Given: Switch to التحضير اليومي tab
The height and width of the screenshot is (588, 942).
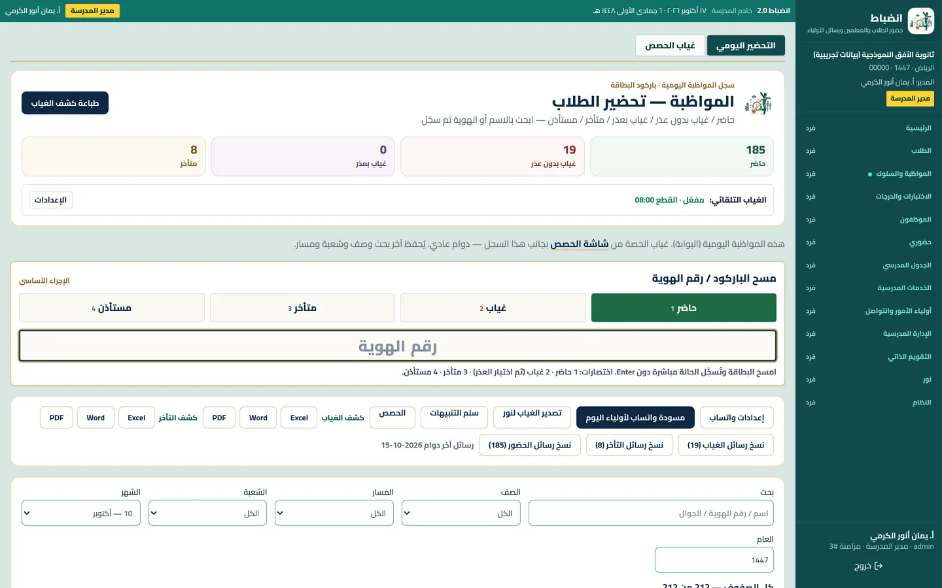Looking at the screenshot, I should coord(746,46).
